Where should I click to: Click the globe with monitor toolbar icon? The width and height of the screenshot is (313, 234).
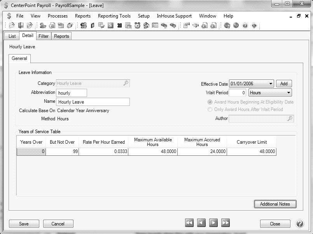227,25
